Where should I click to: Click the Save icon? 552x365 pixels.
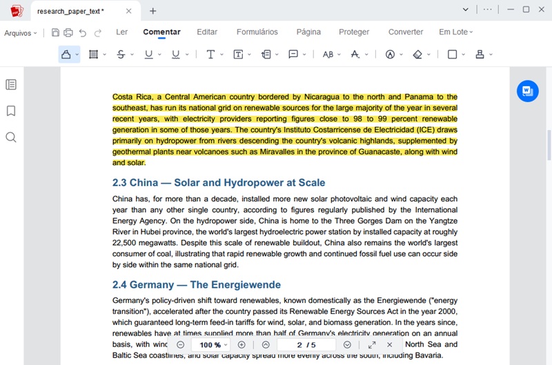pyautogui.click(x=55, y=32)
